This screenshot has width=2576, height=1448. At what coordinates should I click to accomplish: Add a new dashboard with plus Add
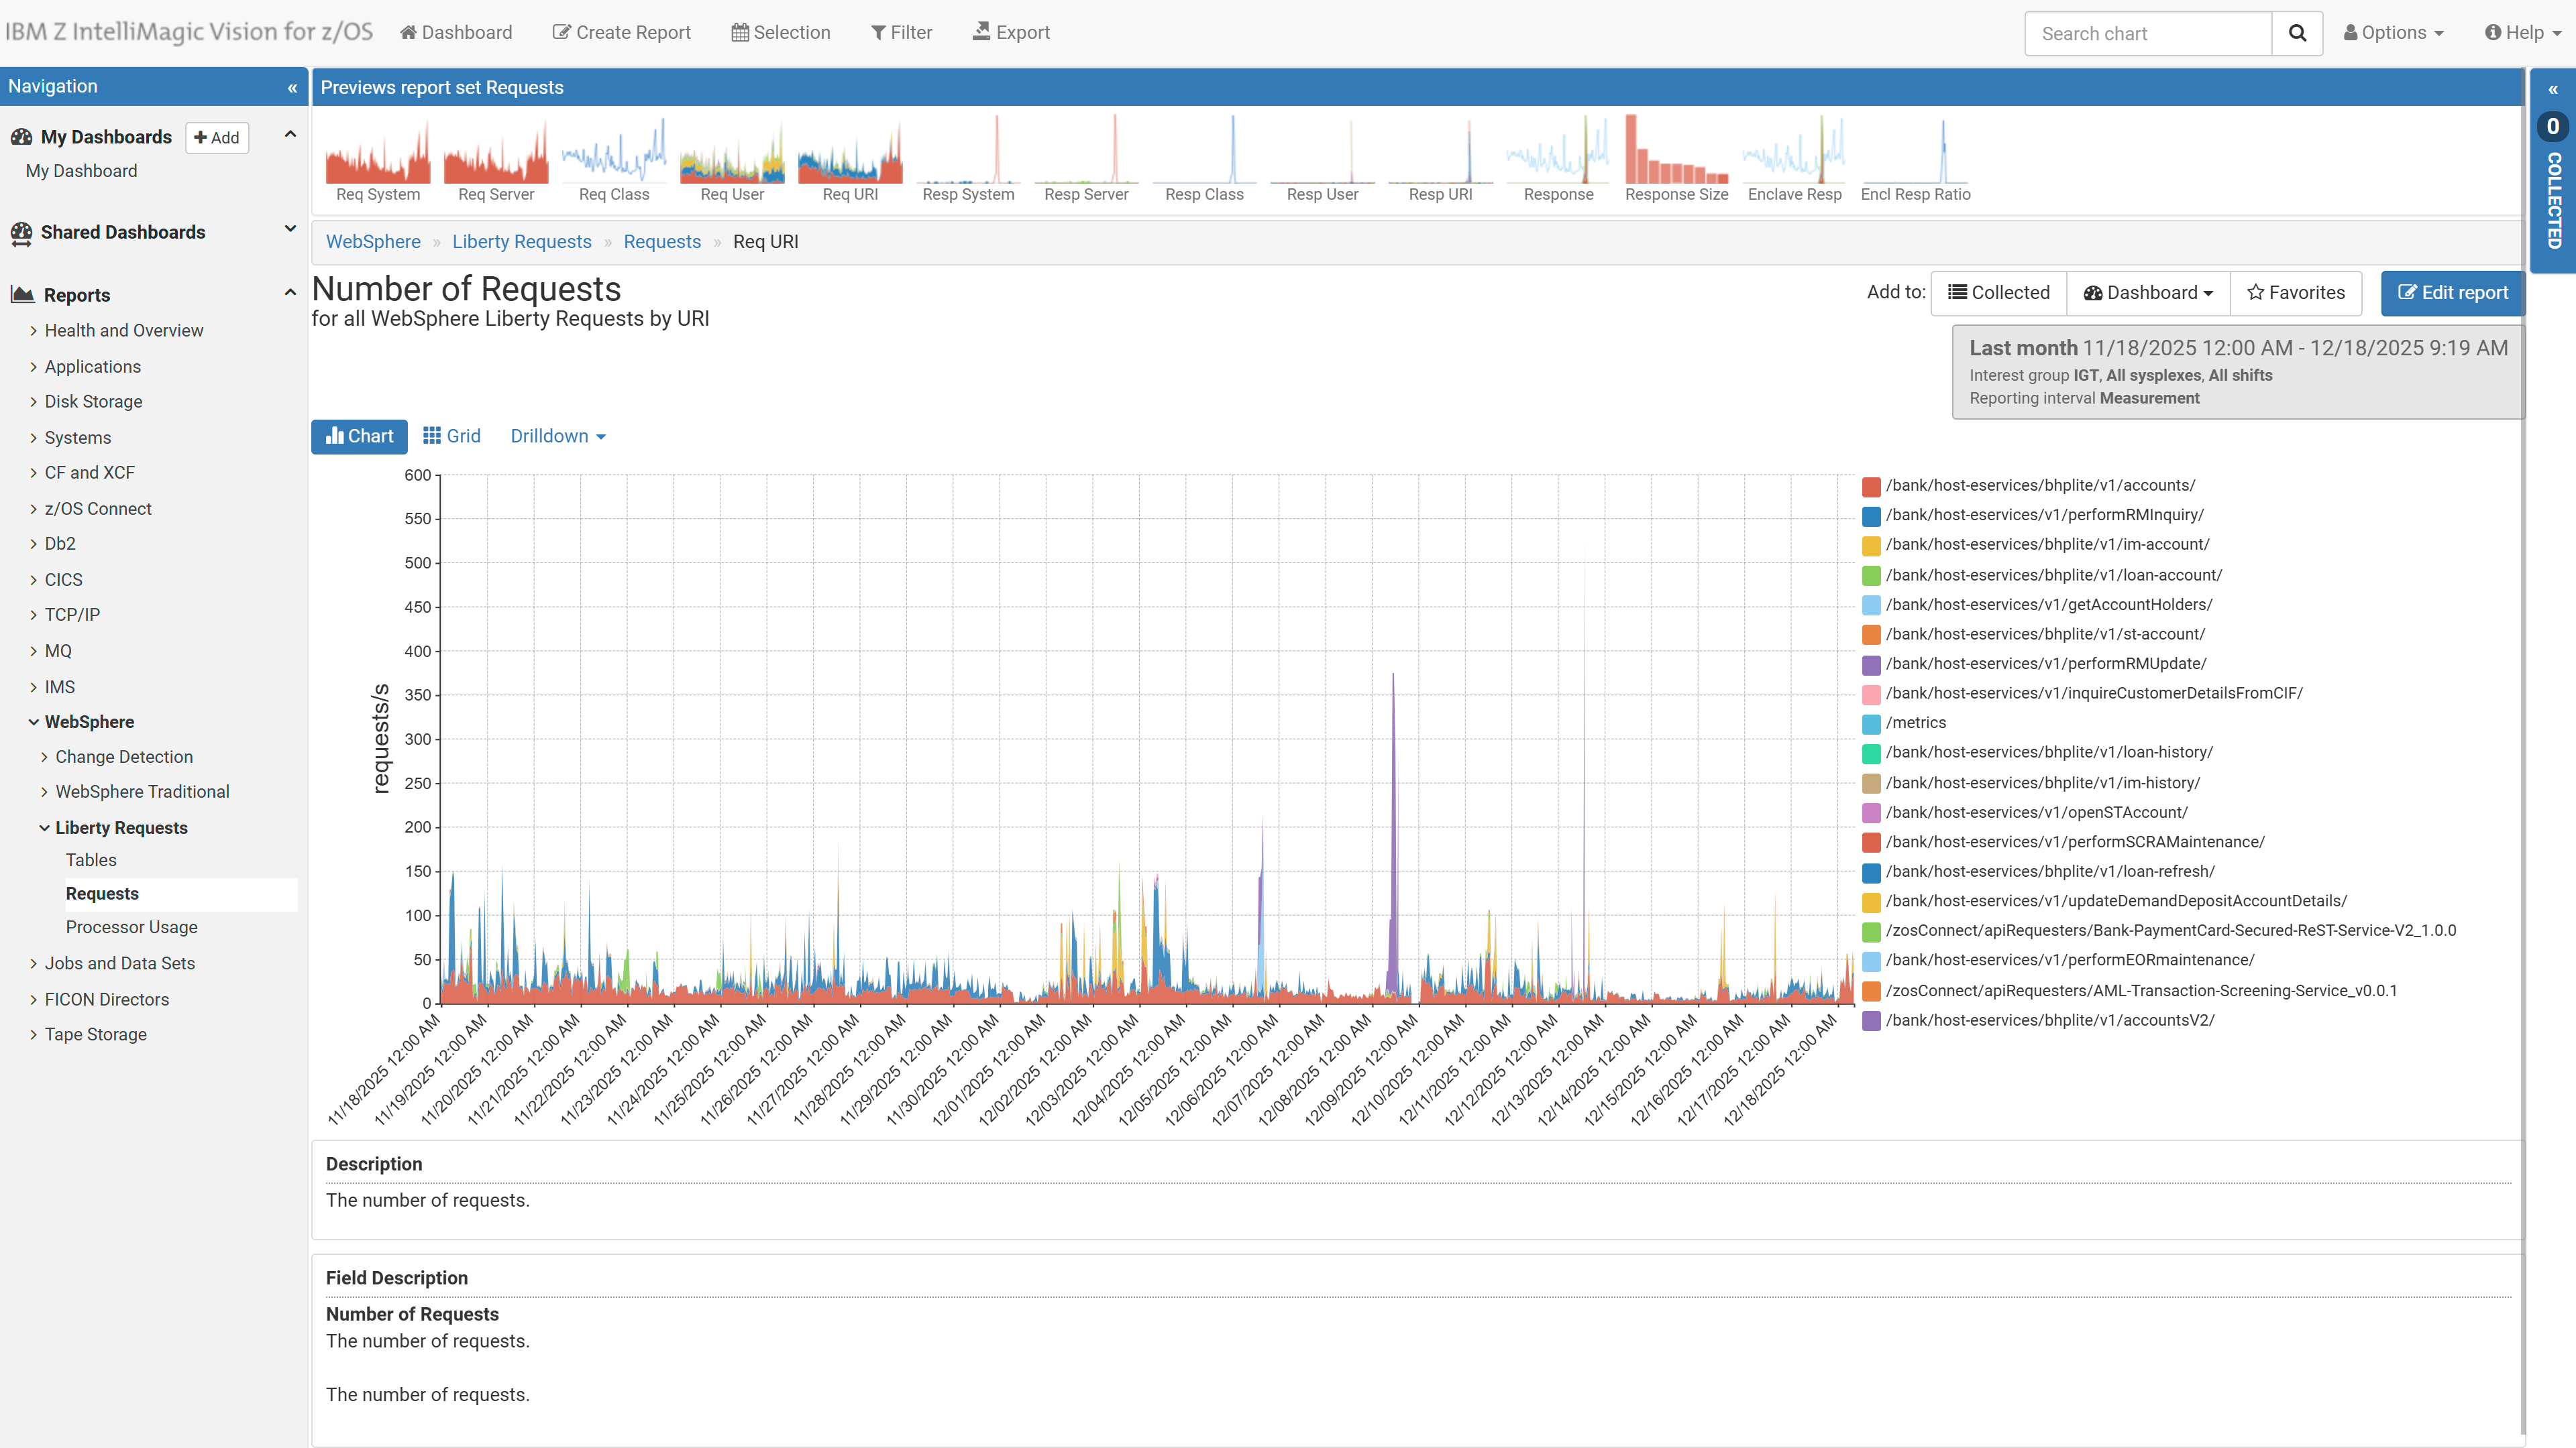(x=216, y=138)
